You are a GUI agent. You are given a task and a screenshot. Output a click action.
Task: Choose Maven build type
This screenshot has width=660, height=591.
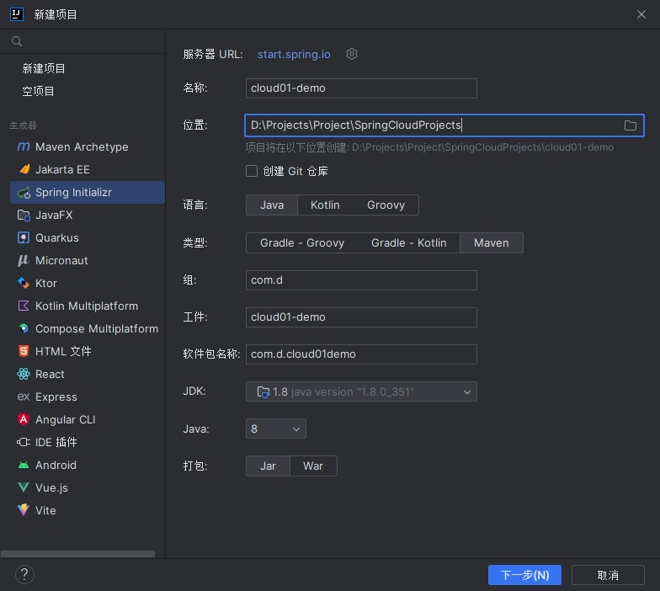[492, 242]
